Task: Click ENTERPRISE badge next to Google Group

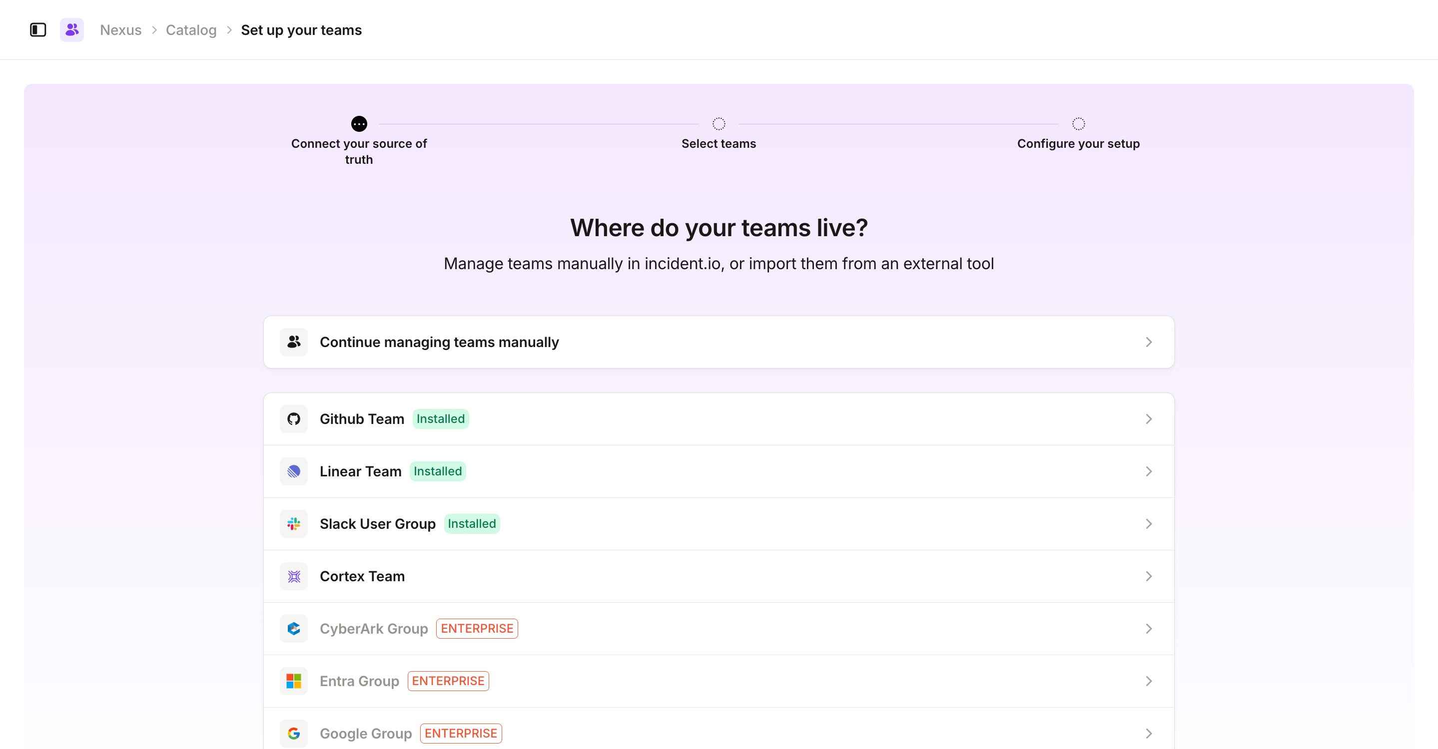Action: click(461, 734)
